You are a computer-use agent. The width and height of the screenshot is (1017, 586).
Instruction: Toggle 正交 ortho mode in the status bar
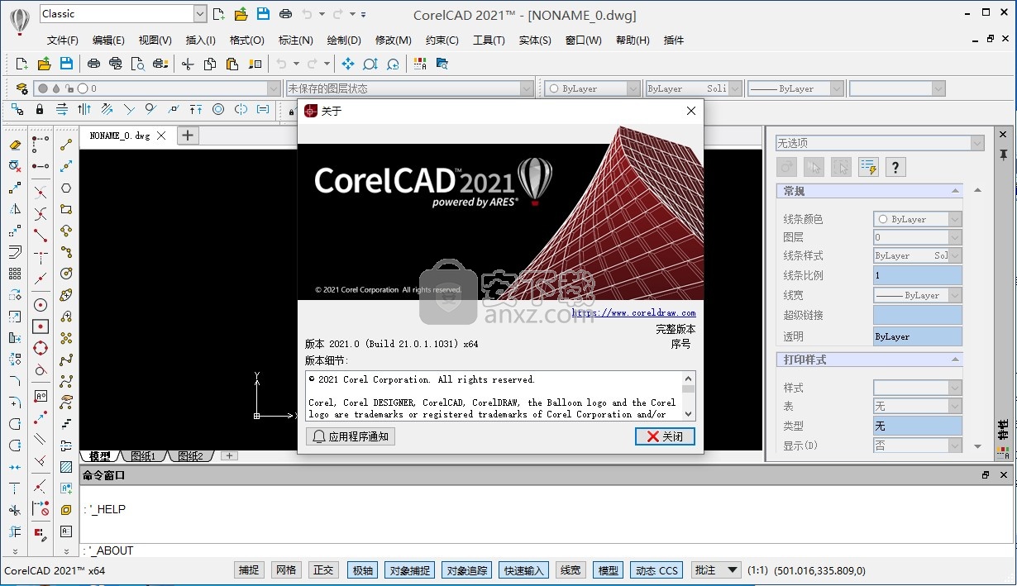point(323,570)
